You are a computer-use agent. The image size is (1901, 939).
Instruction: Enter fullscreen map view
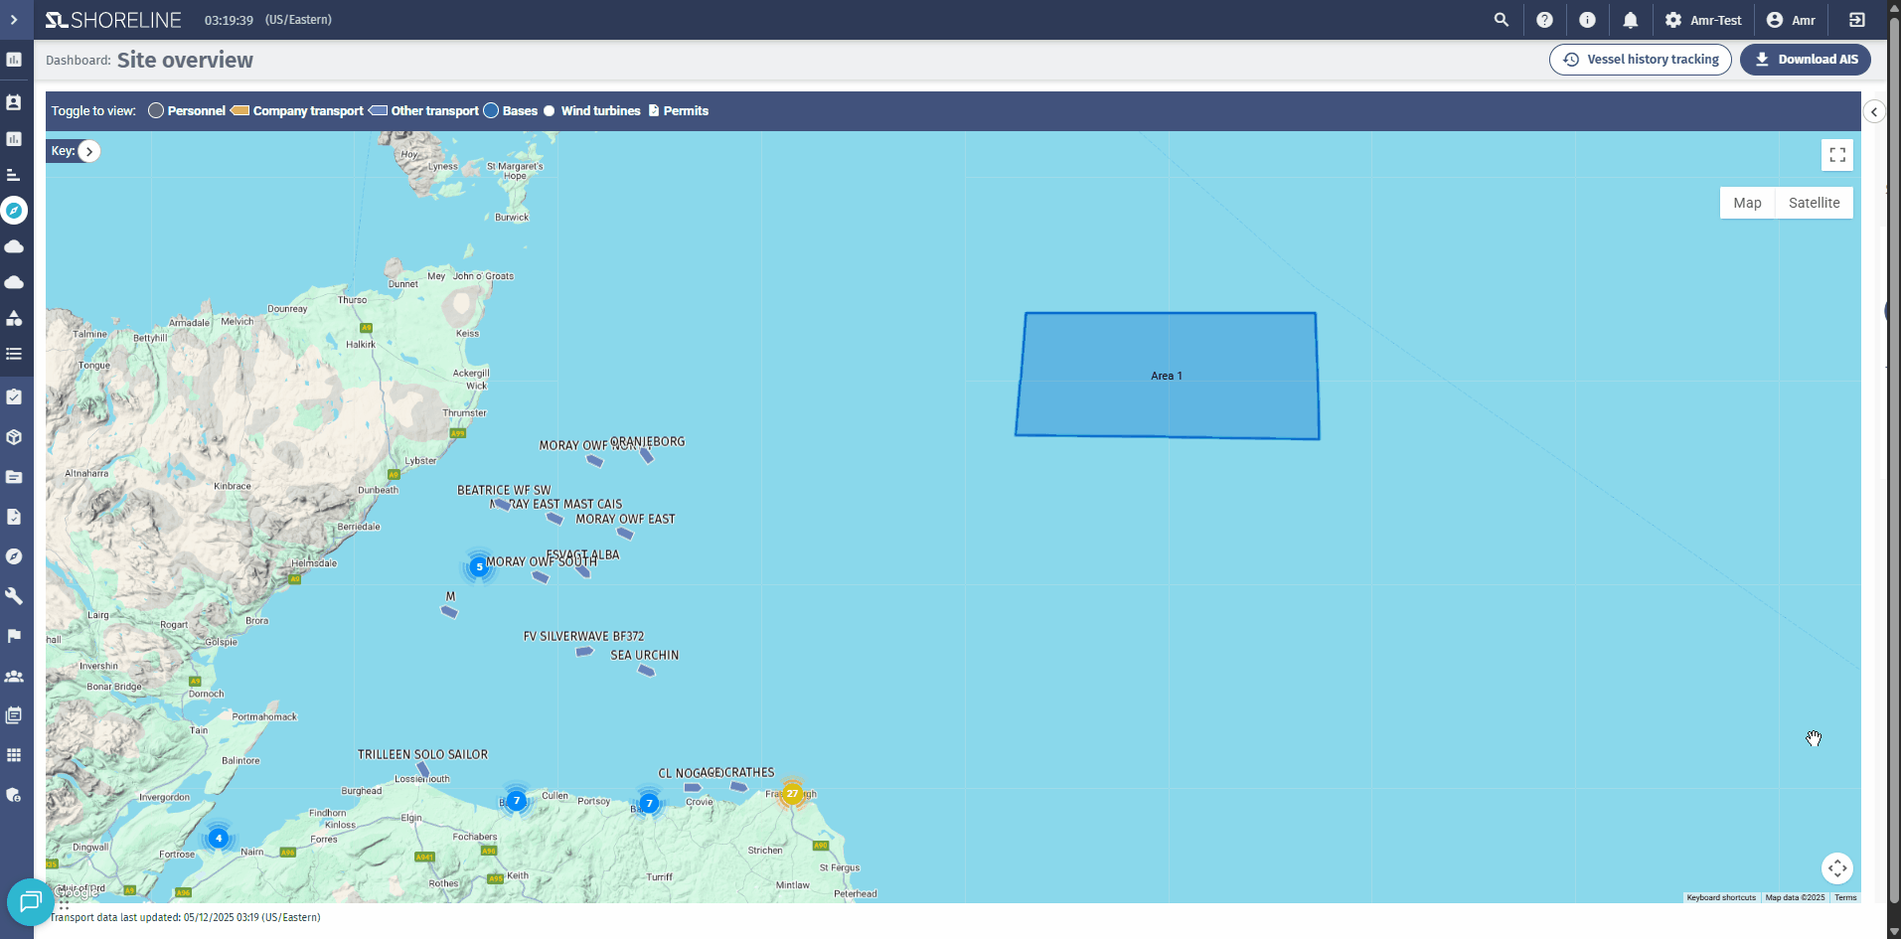tap(1836, 155)
